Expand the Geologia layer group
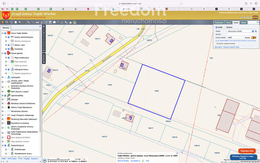The height and width of the screenshot is (163, 260). coord(2,100)
